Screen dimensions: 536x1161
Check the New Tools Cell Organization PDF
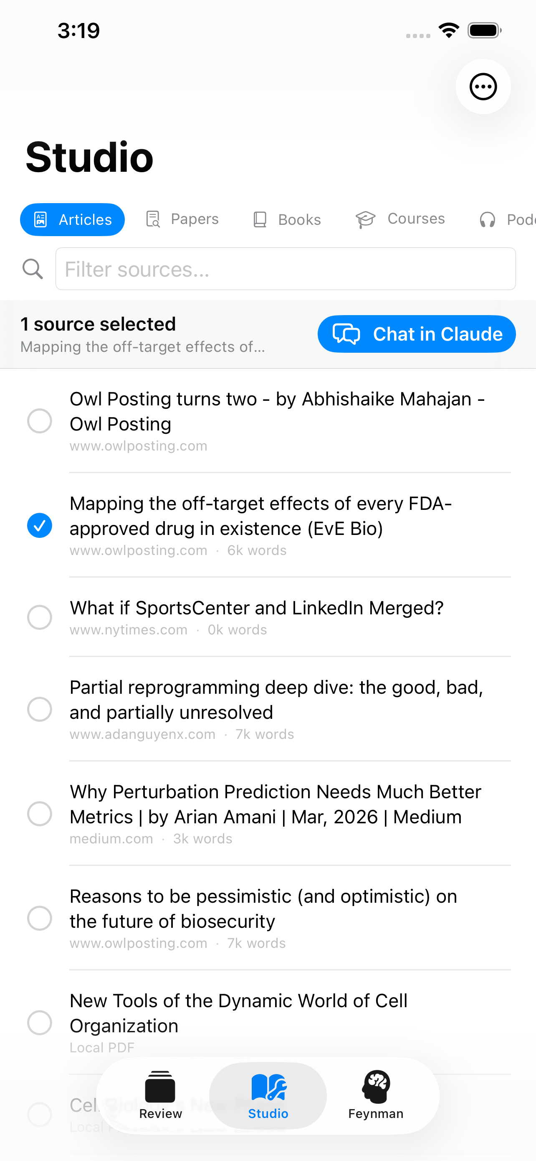point(40,1023)
